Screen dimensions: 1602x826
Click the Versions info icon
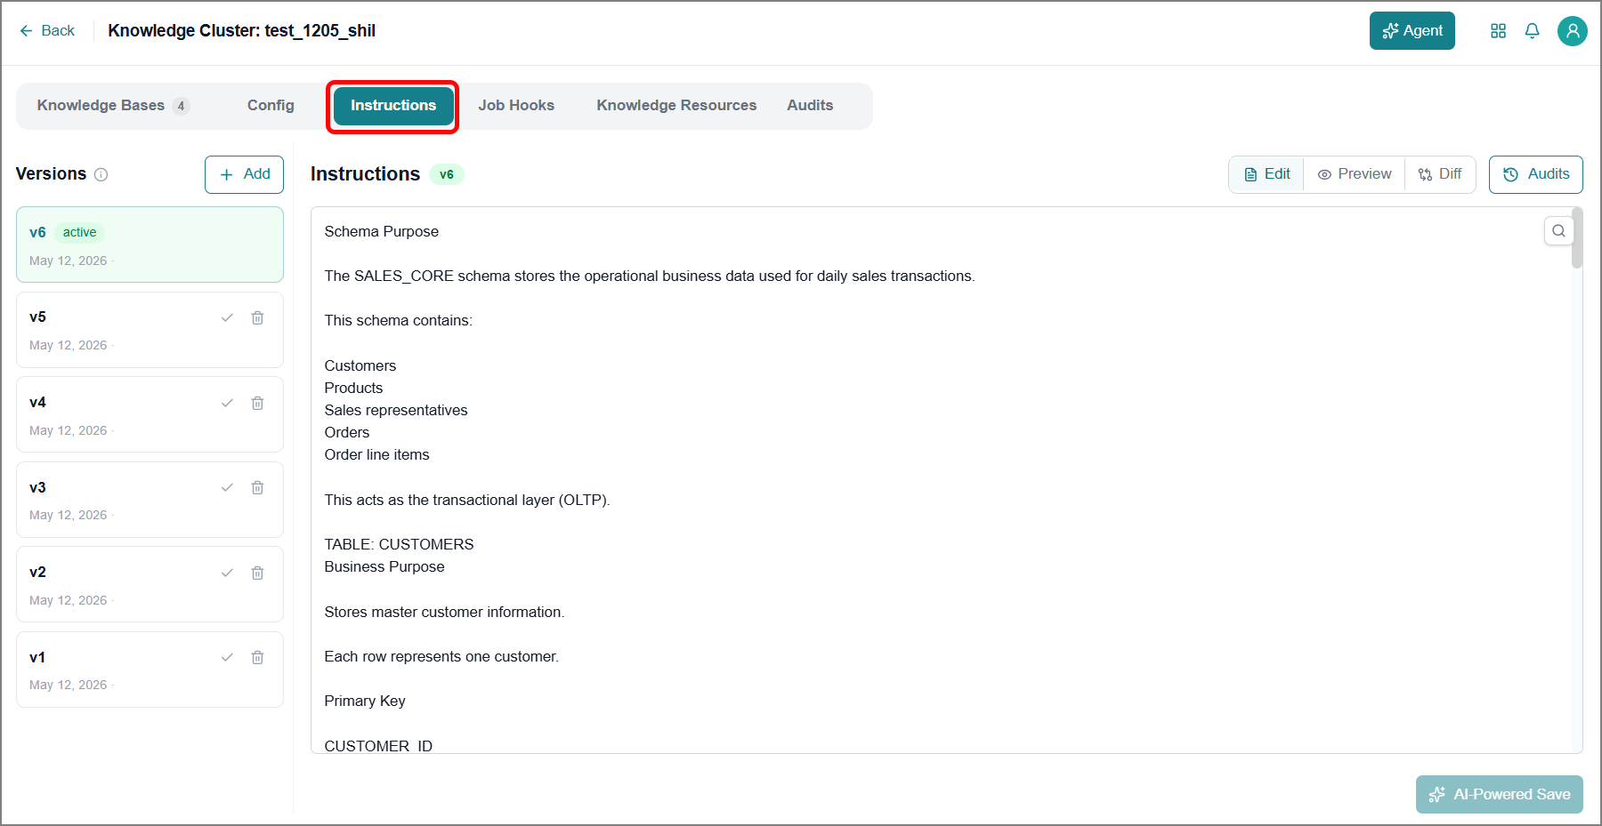(101, 174)
